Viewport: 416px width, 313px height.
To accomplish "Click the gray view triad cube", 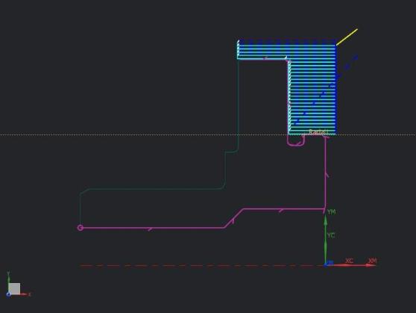I will 14,288.
